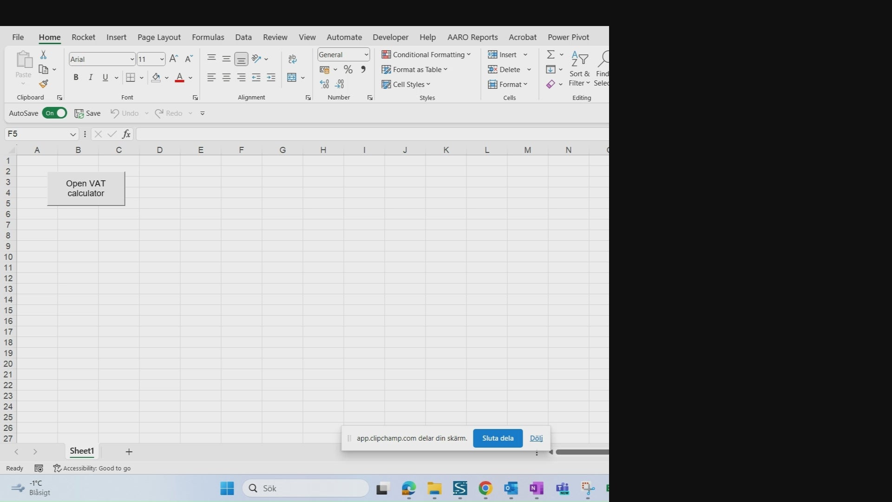Apply Percent Style number format
The image size is (892, 502).
pos(348,70)
